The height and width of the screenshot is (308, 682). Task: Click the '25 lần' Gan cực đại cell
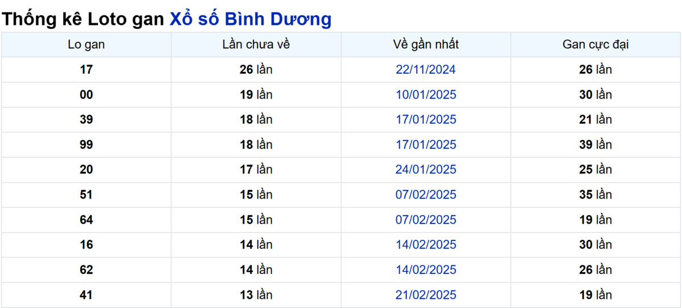coord(596,170)
